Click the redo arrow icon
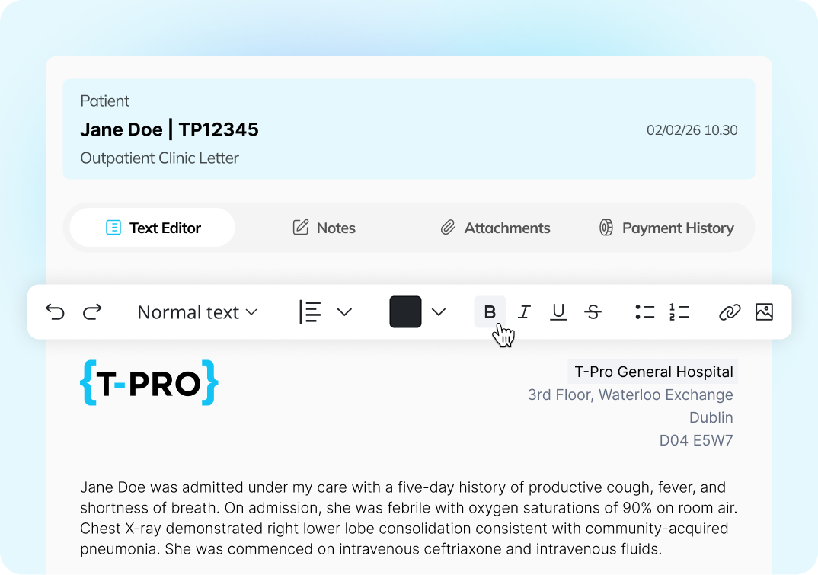This screenshot has height=575, width=818. (x=92, y=312)
